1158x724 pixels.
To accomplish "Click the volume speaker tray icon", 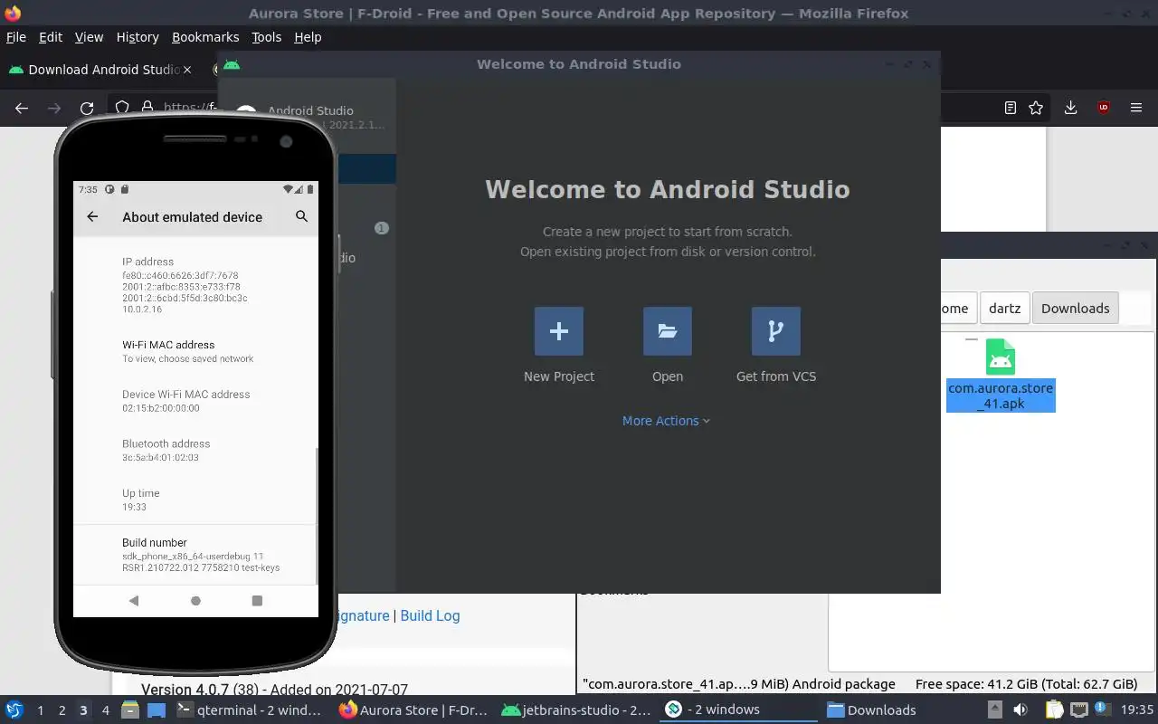I will [1020, 710].
